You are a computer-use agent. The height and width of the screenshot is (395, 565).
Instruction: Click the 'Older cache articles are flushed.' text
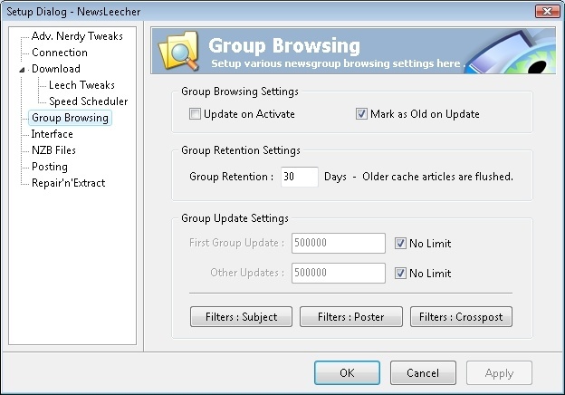click(x=438, y=177)
